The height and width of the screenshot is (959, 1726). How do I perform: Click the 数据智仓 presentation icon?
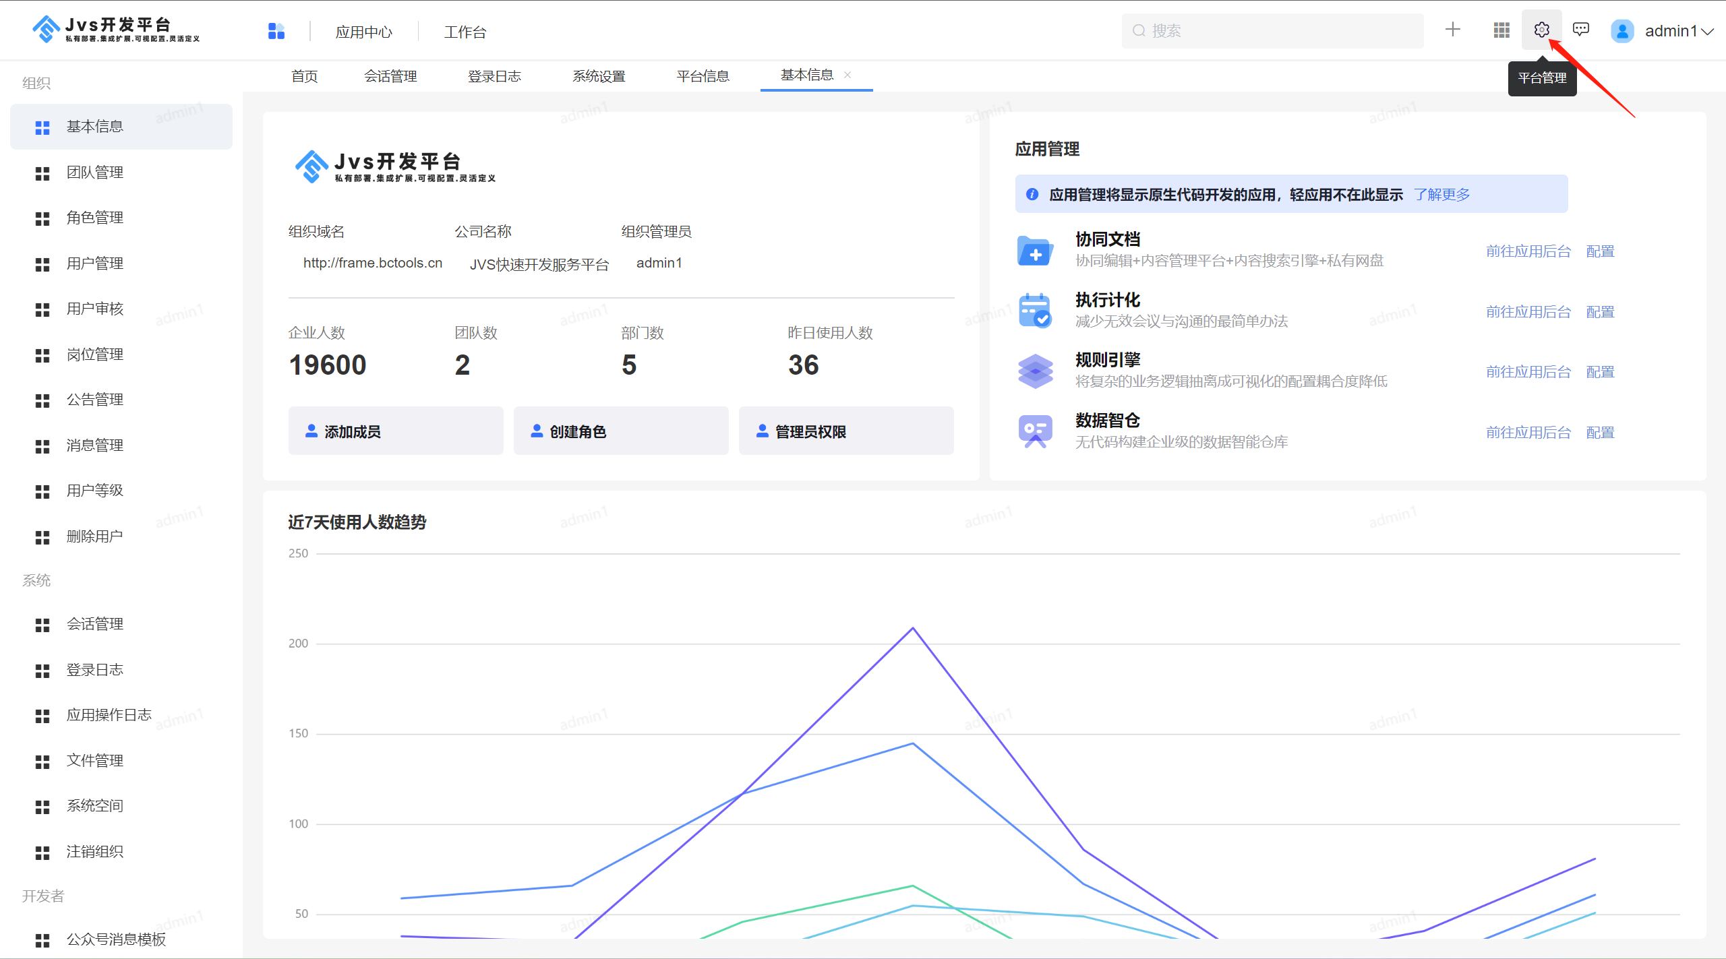(x=1035, y=431)
